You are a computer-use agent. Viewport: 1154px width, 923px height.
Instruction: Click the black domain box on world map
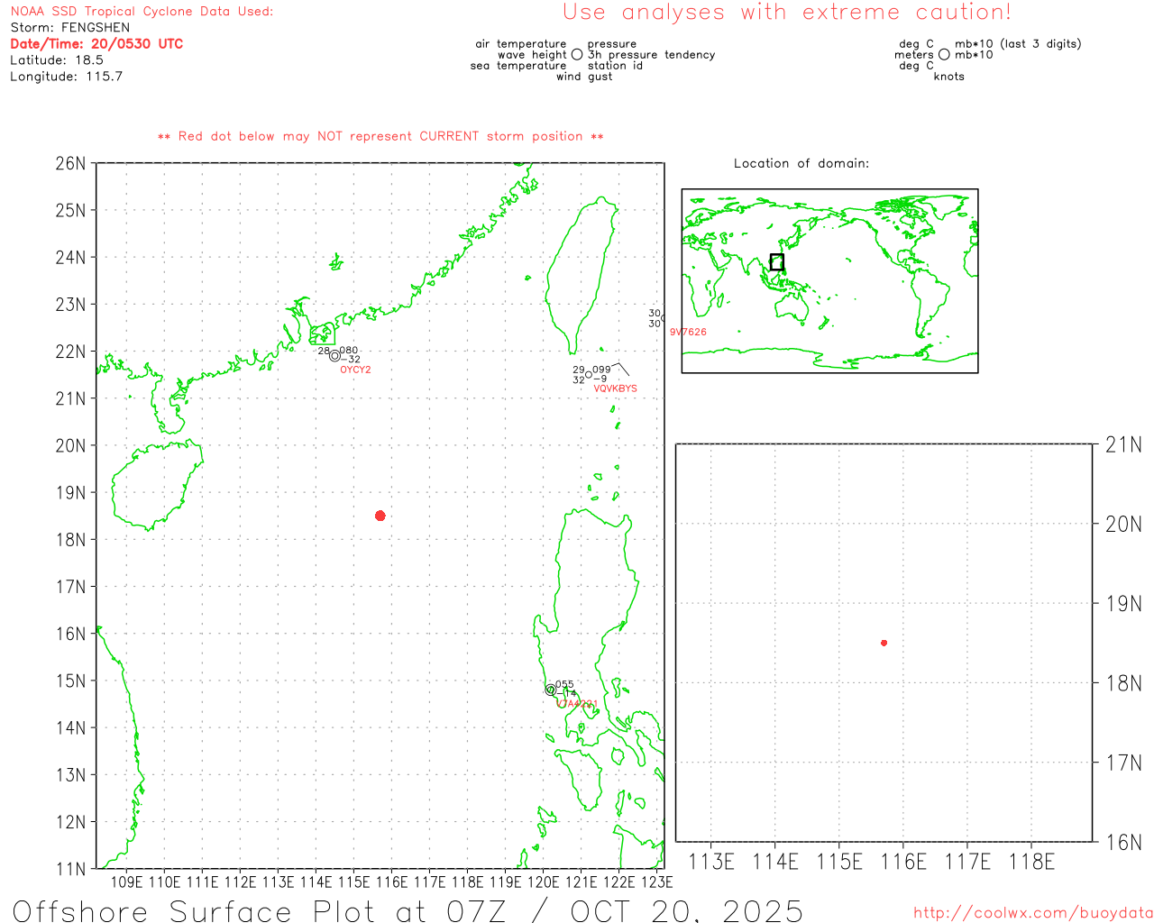pyautogui.click(x=776, y=262)
